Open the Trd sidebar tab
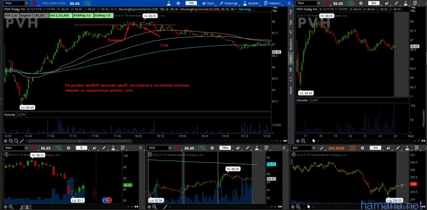This screenshot has width=427, height=210. pyautogui.click(x=291, y=12)
